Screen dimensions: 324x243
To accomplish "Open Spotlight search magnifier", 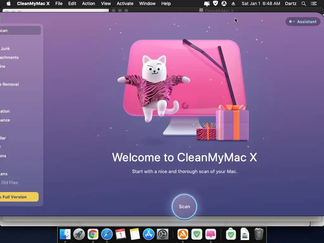I will pos(303,3).
